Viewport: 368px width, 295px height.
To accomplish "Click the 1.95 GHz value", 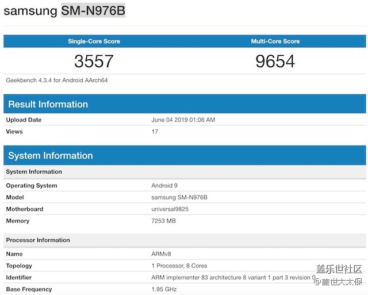I will tap(164, 289).
